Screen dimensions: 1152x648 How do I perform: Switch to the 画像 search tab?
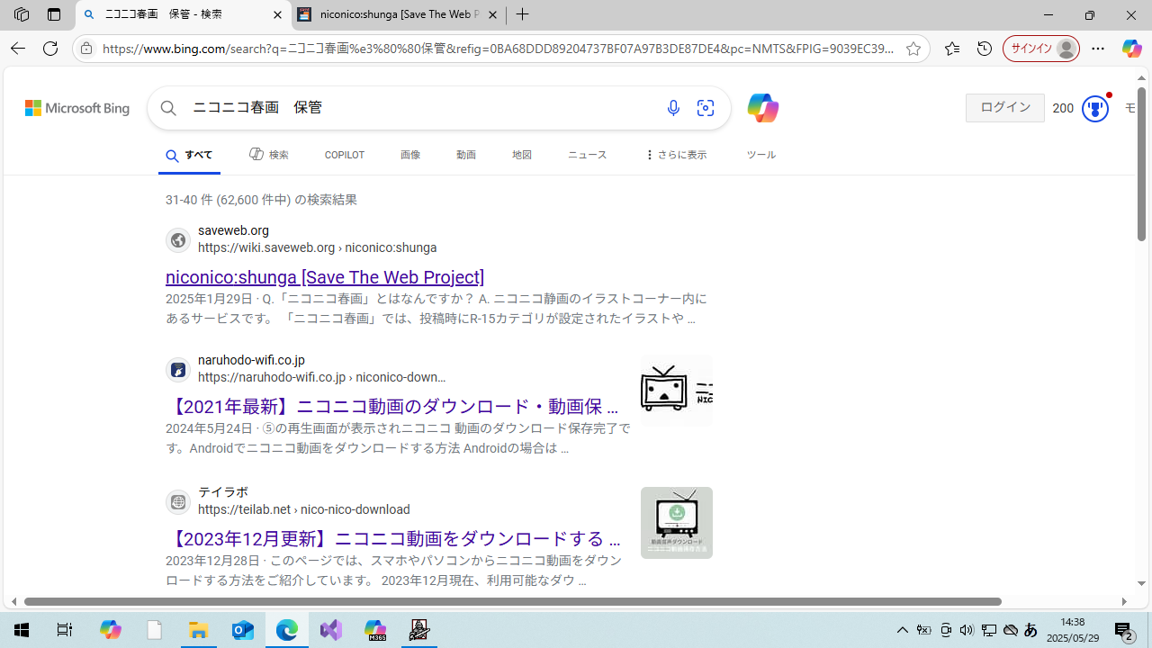[410, 155]
